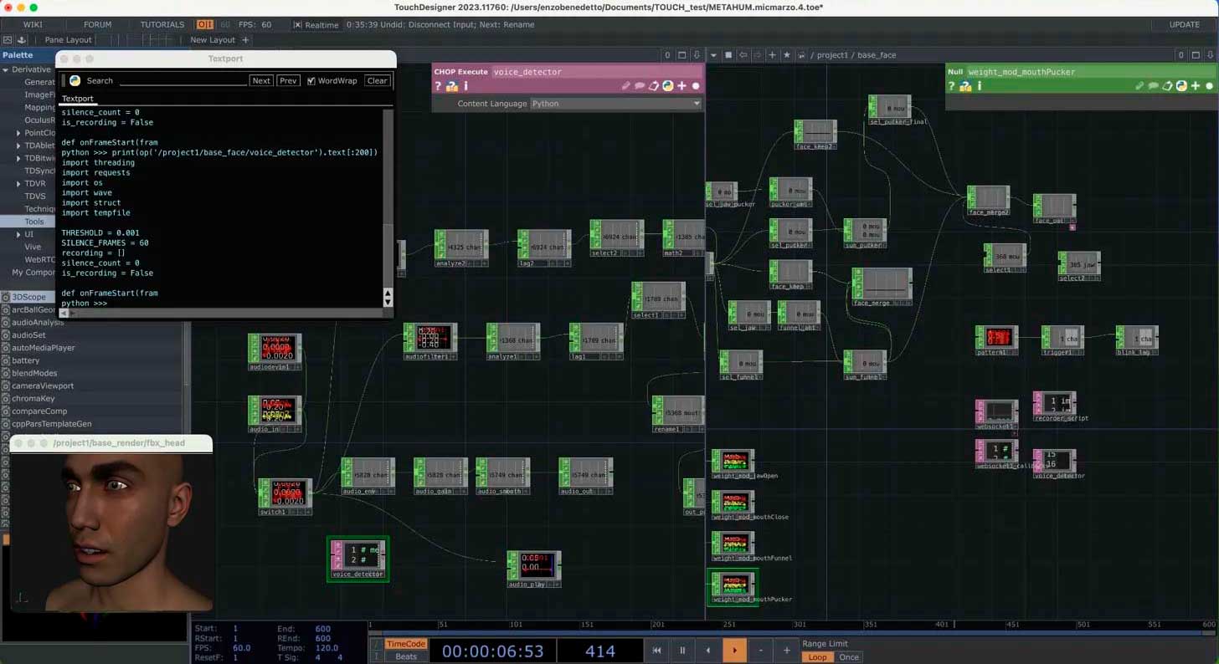Play the timeline forward
Image resolution: width=1219 pixels, height=664 pixels.
(x=734, y=651)
